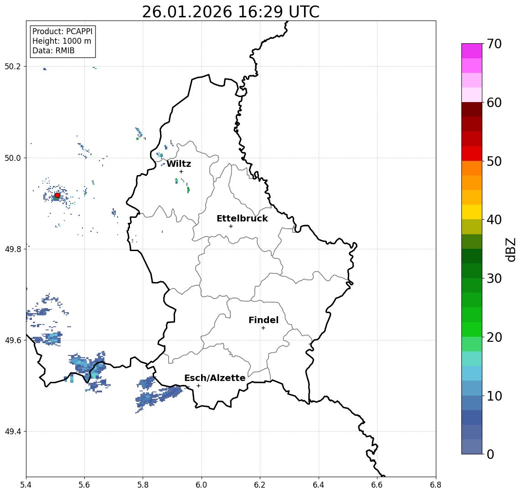Click the 50.0 latitude axis label
Screen dimensions: 522x494
pos(12,158)
